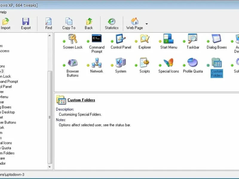Screen dimensions: 239x179
Task: Click the highlighted Custom Folders icon
Action: click(217, 63)
